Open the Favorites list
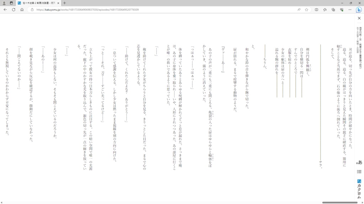The width and height of the screenshot is (364, 204). coord(325,10)
